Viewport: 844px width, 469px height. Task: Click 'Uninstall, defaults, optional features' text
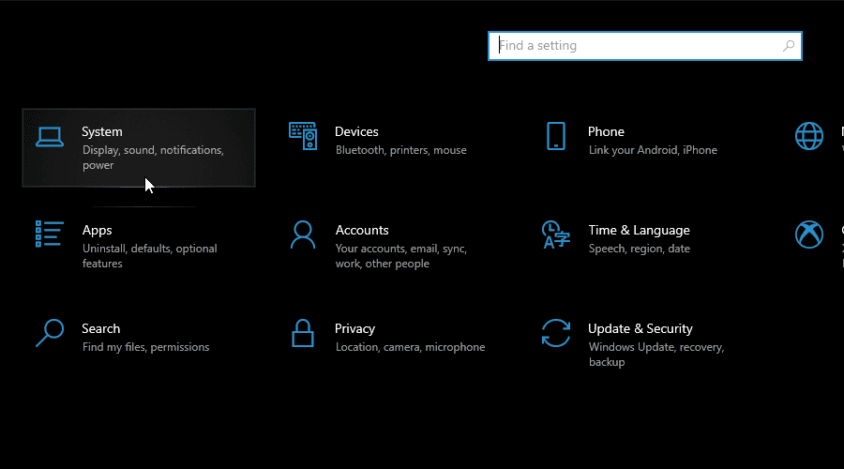pyautogui.click(x=150, y=256)
